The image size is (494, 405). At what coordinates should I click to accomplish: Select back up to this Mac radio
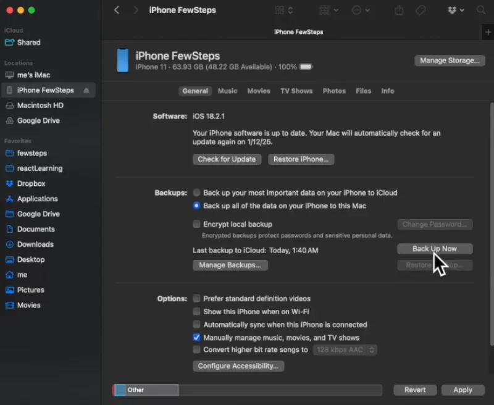pyautogui.click(x=196, y=206)
